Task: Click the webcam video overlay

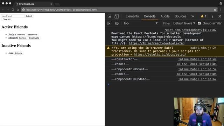Action: [199, 112]
